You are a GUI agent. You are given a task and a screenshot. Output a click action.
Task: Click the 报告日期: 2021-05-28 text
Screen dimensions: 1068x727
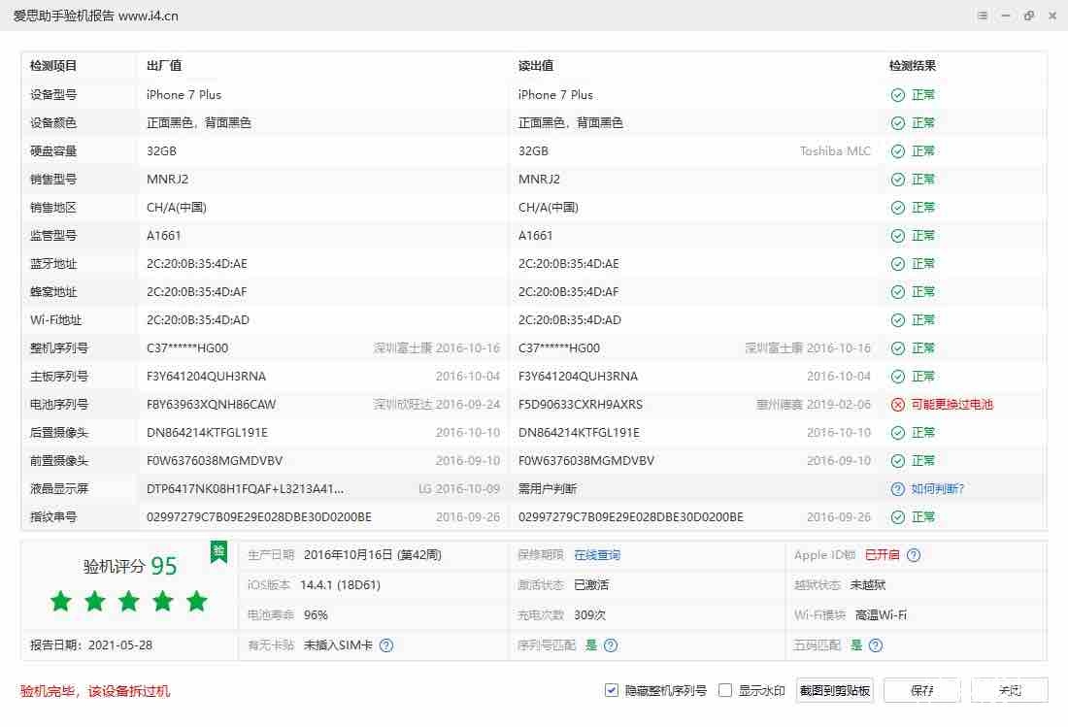91,644
